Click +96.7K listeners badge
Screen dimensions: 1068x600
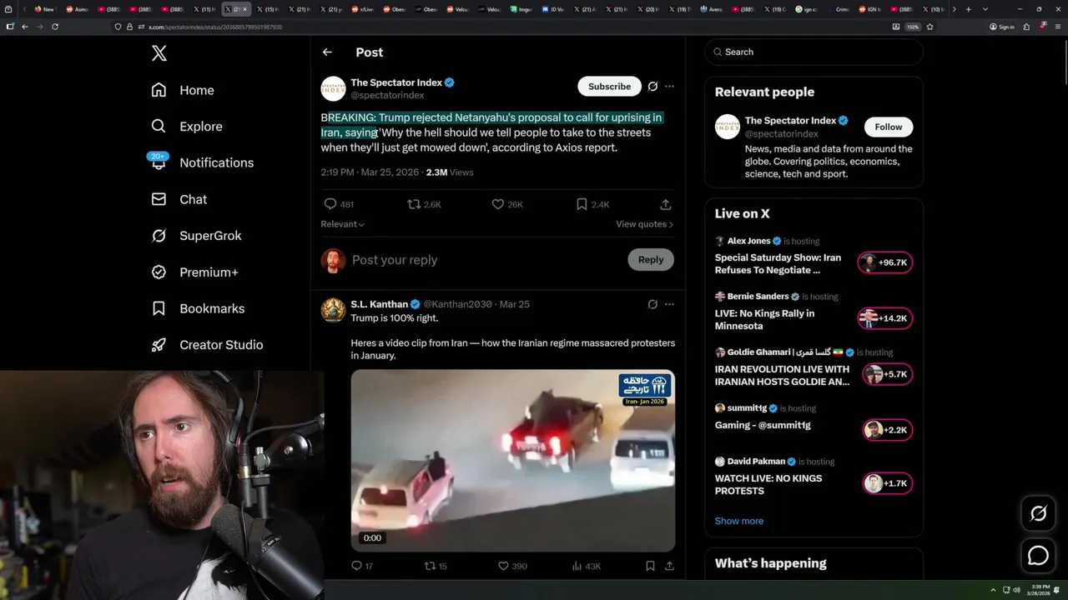(885, 262)
